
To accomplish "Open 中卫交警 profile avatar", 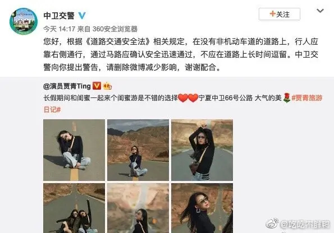I will [x=24, y=21].
